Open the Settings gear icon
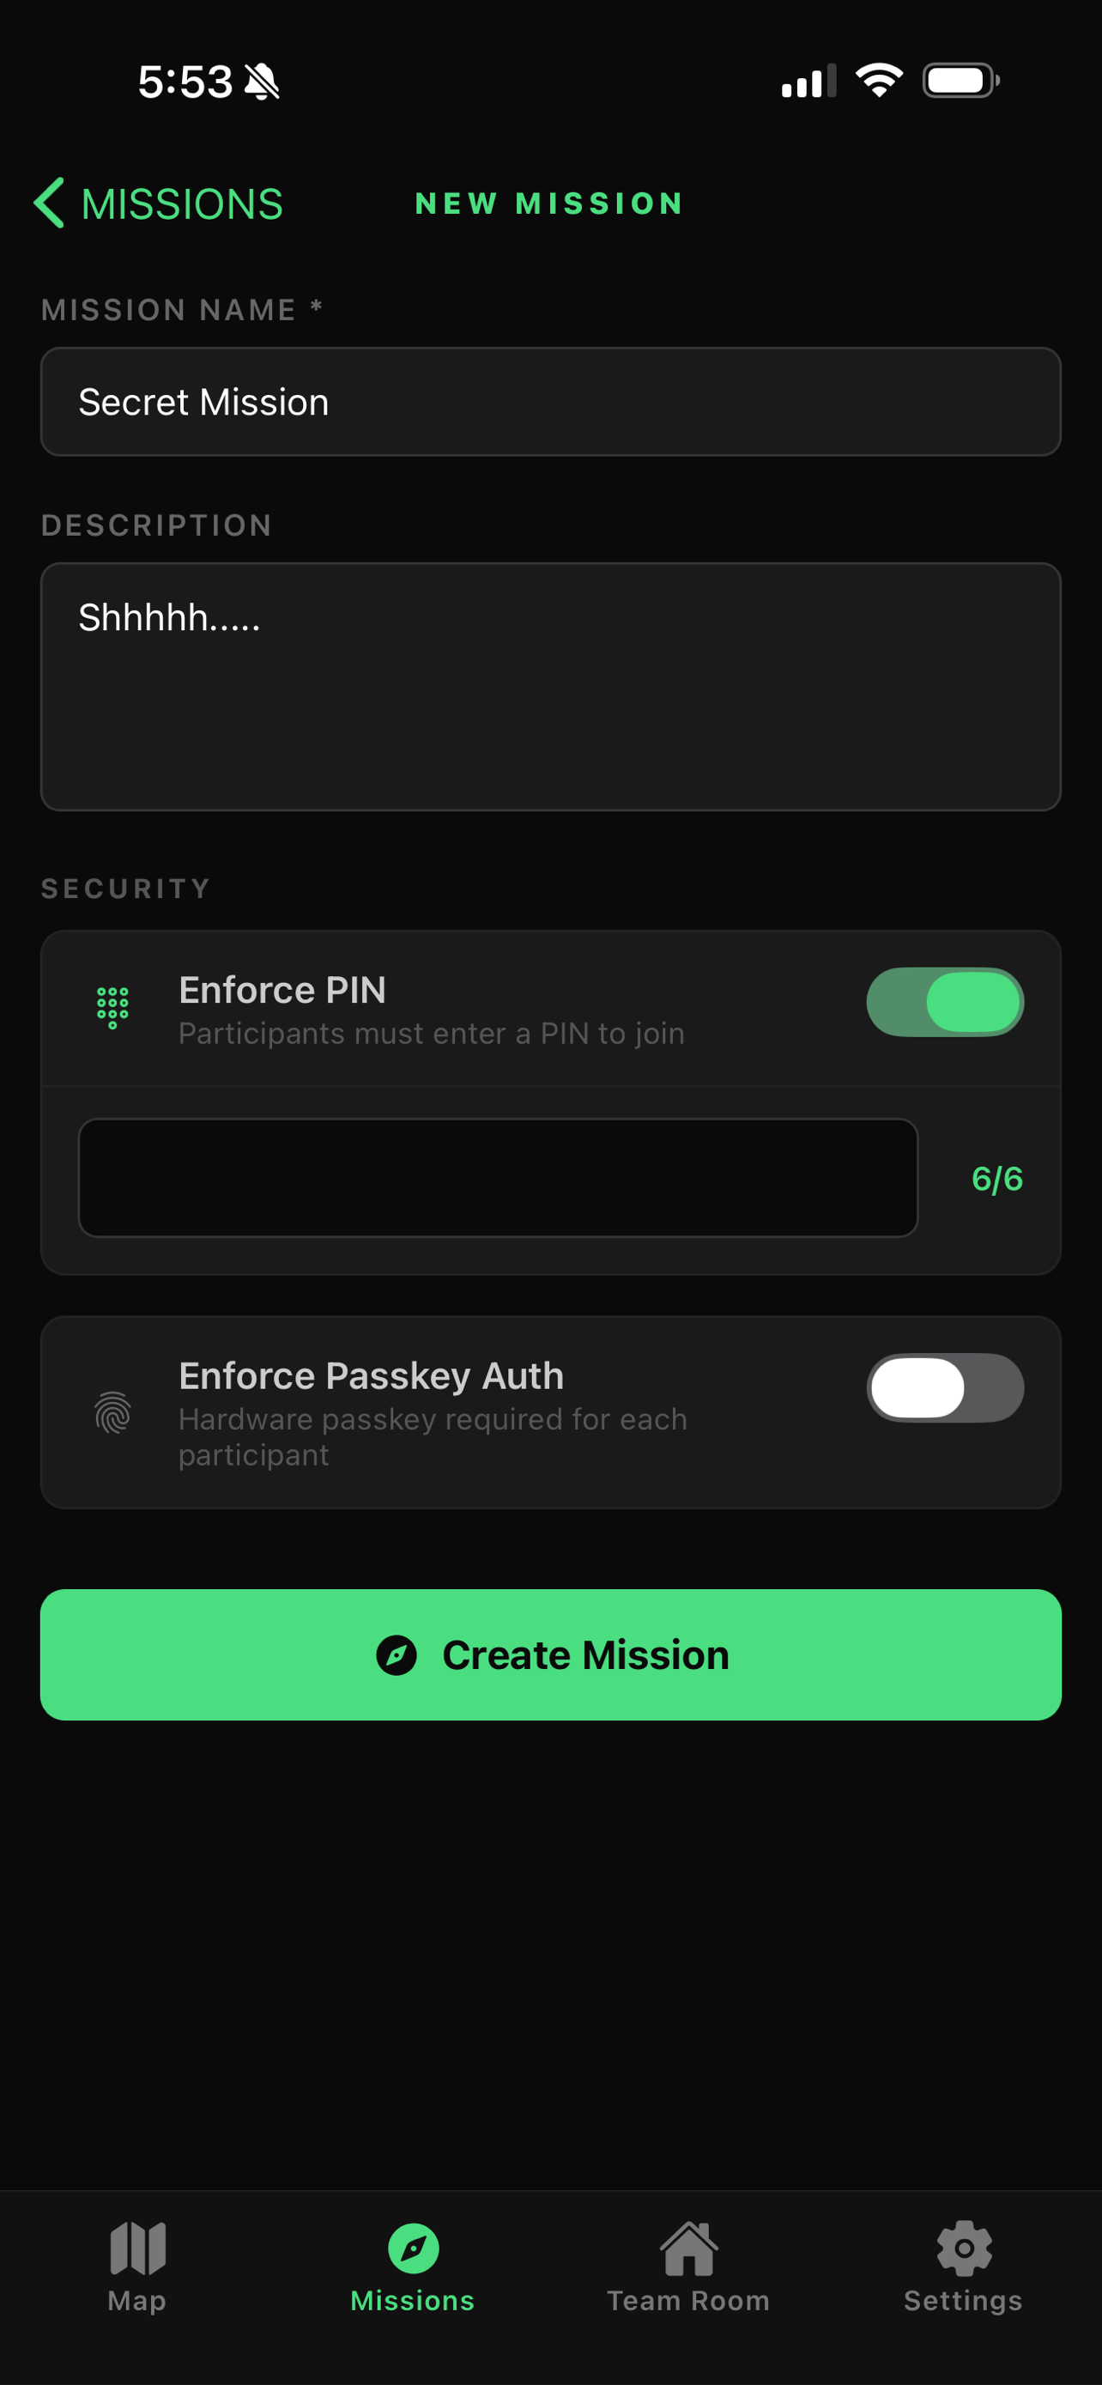This screenshot has width=1102, height=2385. point(964,2248)
